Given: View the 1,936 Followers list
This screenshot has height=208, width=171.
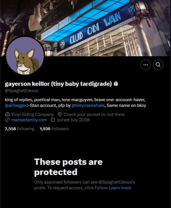Looking at the screenshot, I should [x=54, y=129].
